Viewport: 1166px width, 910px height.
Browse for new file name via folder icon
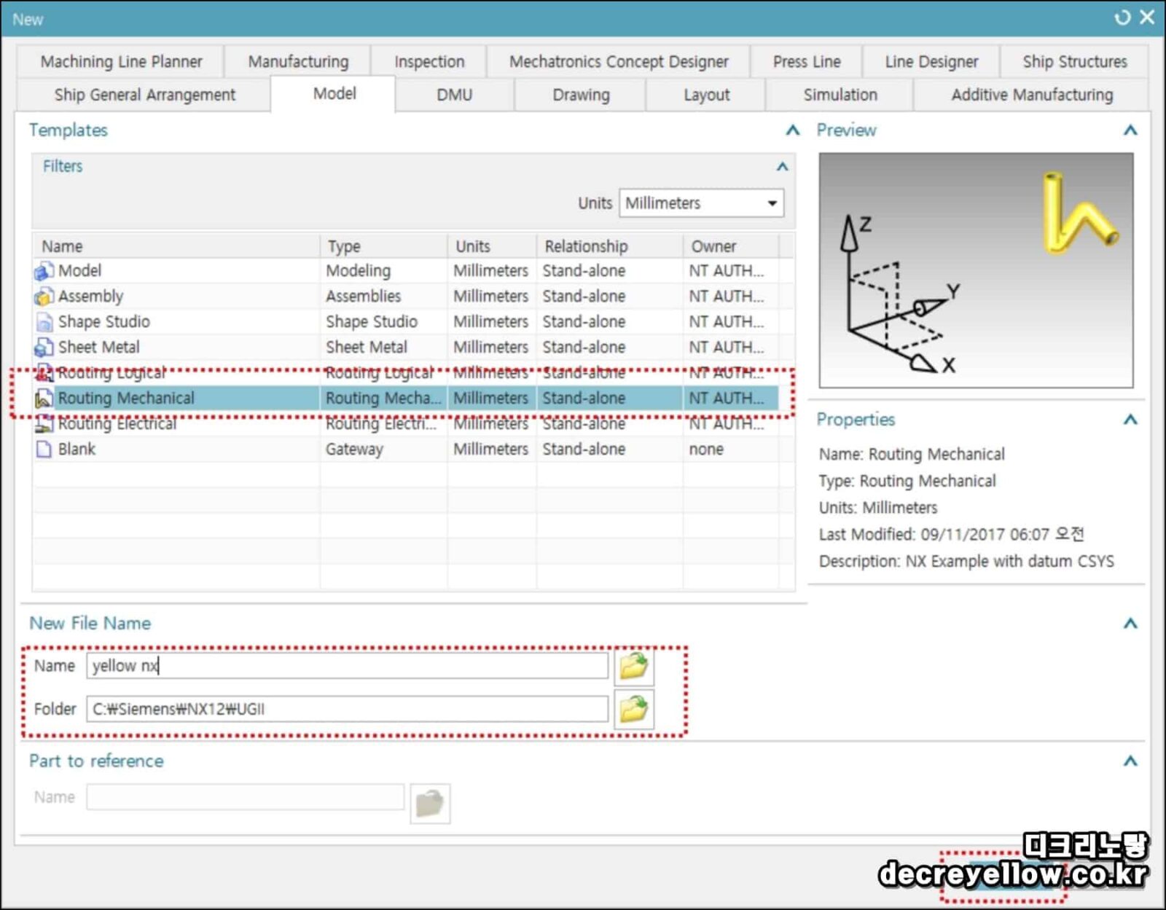[x=634, y=666]
